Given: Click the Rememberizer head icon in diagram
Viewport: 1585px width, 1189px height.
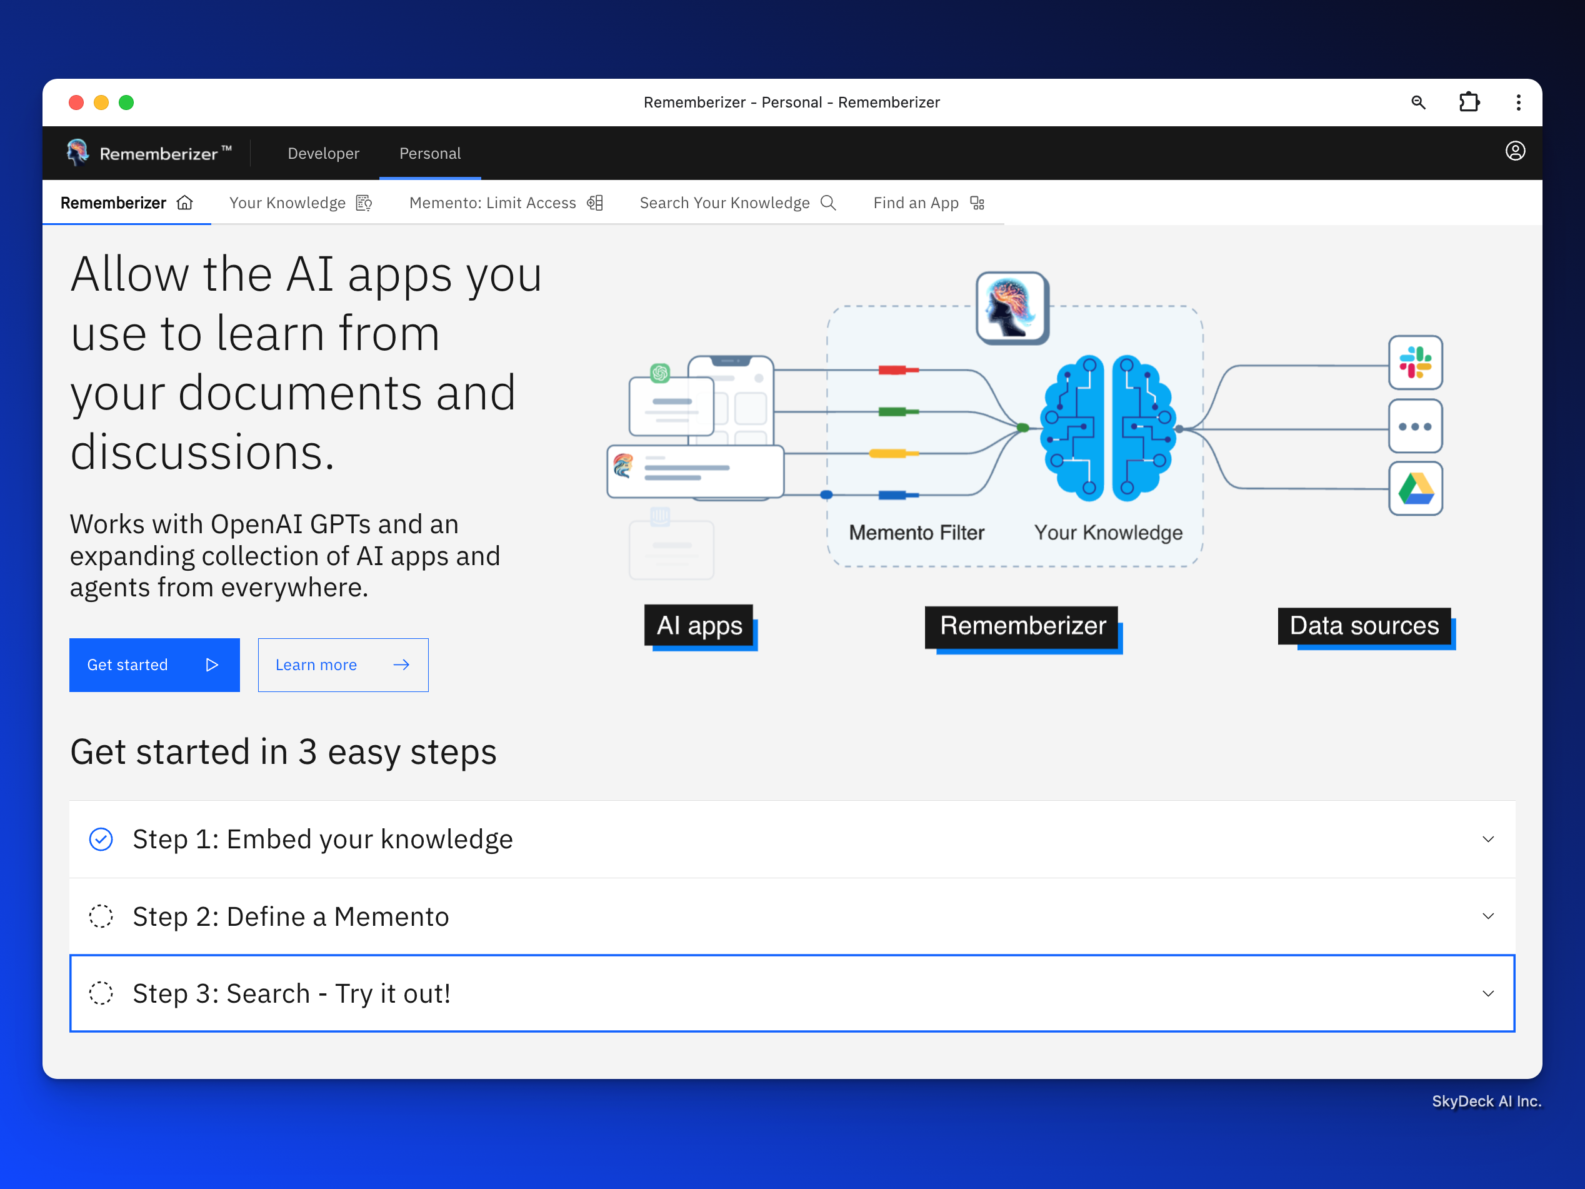Looking at the screenshot, I should tap(1012, 308).
